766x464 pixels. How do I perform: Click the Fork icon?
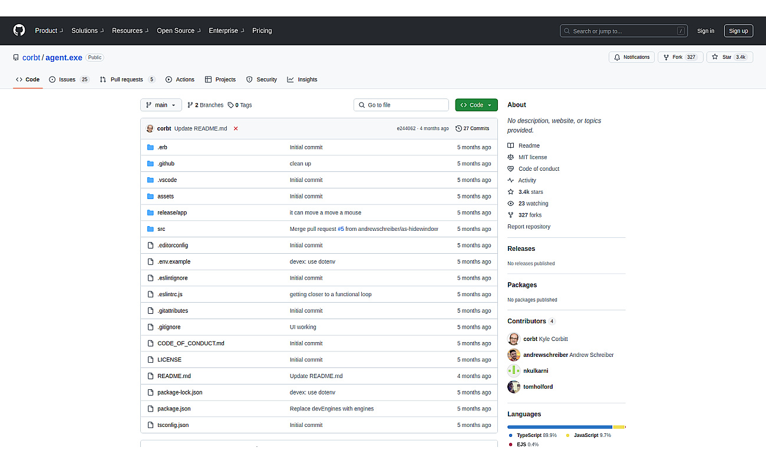tap(666, 57)
